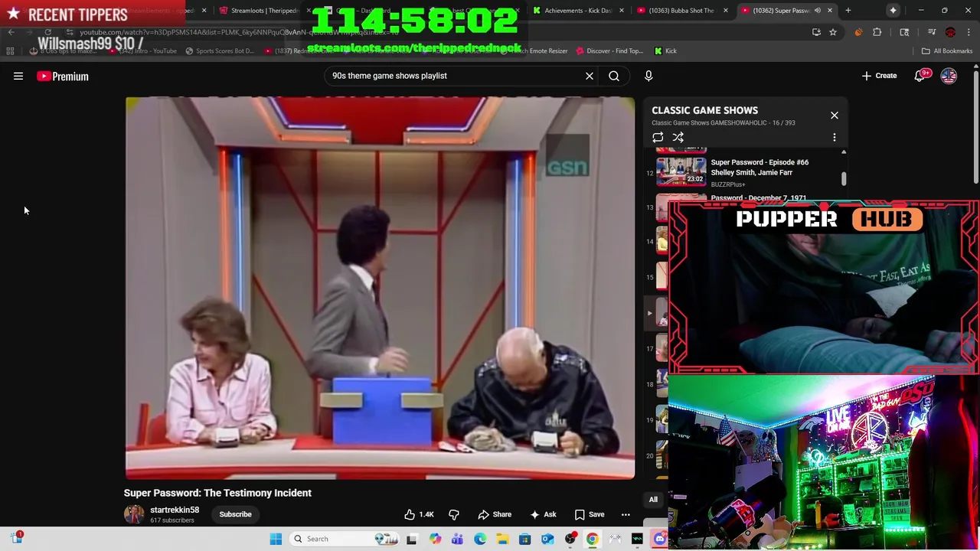Open Chrome three-dot menu

969,32
